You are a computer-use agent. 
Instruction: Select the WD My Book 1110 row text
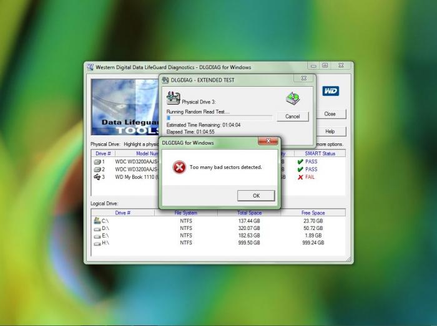point(137,177)
